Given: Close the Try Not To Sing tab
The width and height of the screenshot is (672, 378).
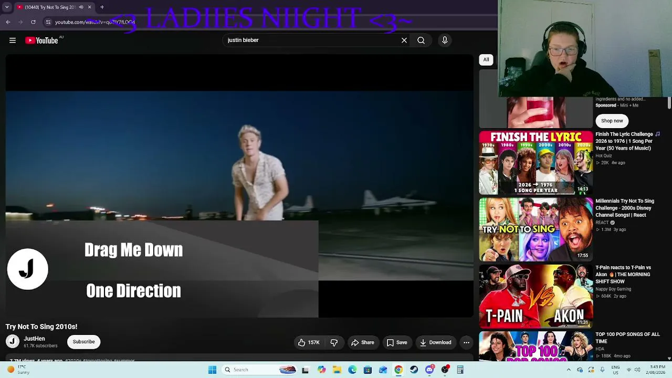Looking at the screenshot, I should point(89,7).
